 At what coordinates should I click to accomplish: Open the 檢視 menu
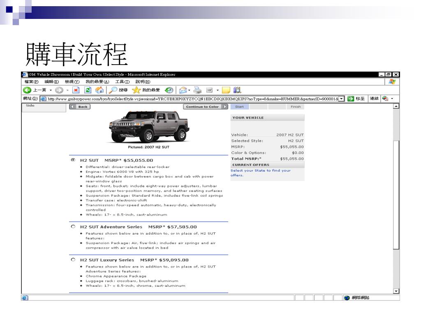click(72, 82)
